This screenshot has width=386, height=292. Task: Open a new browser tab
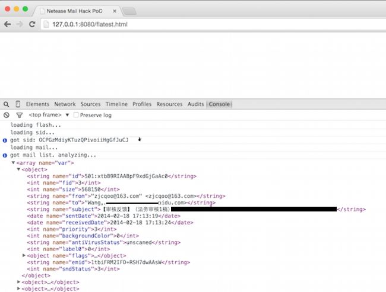pos(129,11)
